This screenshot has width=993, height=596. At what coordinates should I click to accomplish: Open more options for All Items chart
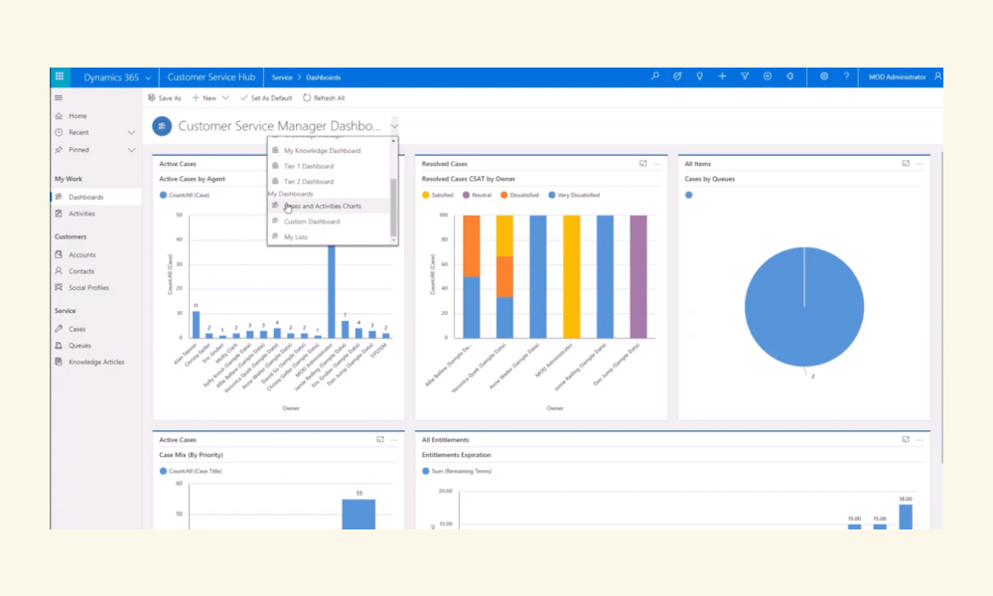coord(920,164)
